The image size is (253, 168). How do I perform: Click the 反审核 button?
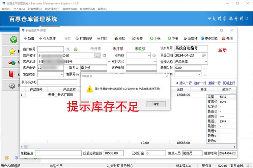(x=191, y=38)
